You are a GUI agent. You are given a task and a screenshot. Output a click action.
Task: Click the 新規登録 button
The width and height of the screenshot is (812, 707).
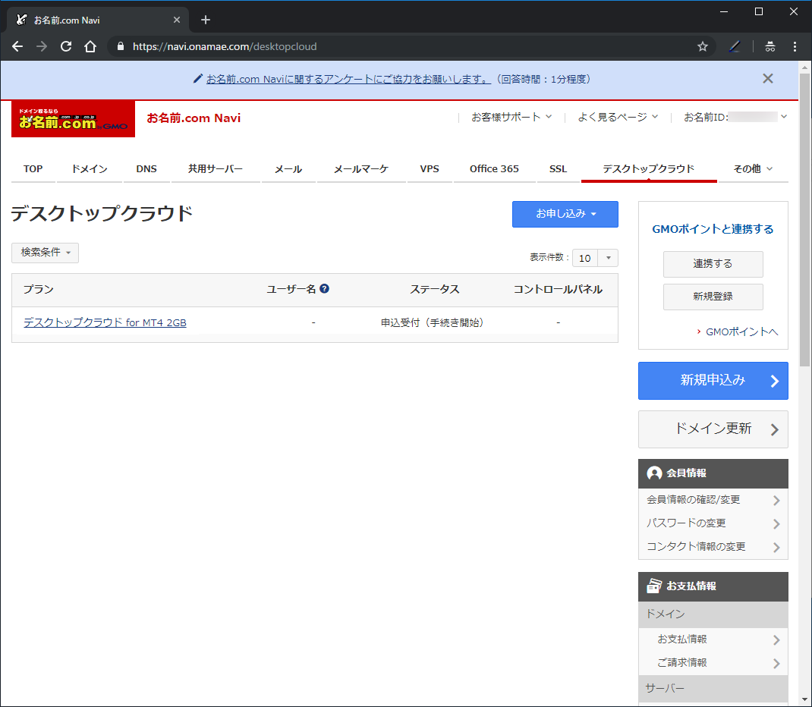coord(713,297)
